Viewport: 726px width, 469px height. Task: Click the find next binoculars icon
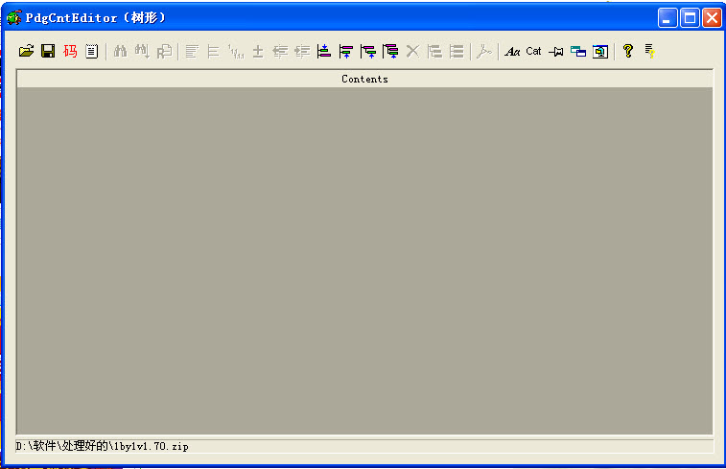click(x=142, y=52)
